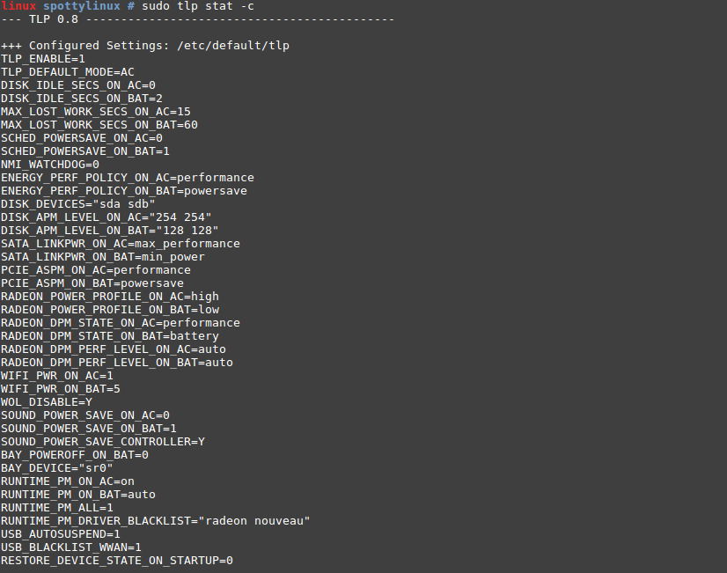The width and height of the screenshot is (727, 573).
Task: Click the MAX_LOST_WORK_SECS_ON_BAT=60 line
Action: pos(99,125)
